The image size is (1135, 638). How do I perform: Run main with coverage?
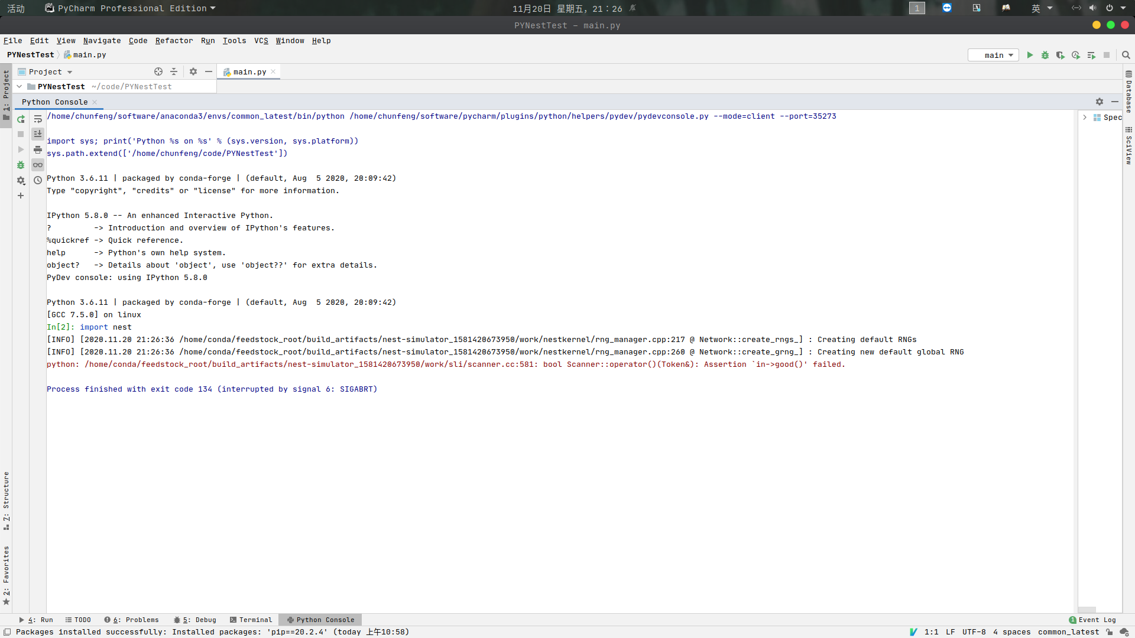tap(1061, 55)
